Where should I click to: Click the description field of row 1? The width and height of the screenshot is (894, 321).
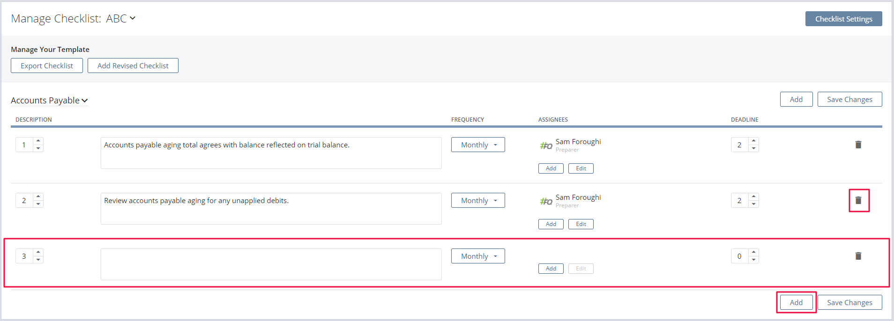[271, 153]
